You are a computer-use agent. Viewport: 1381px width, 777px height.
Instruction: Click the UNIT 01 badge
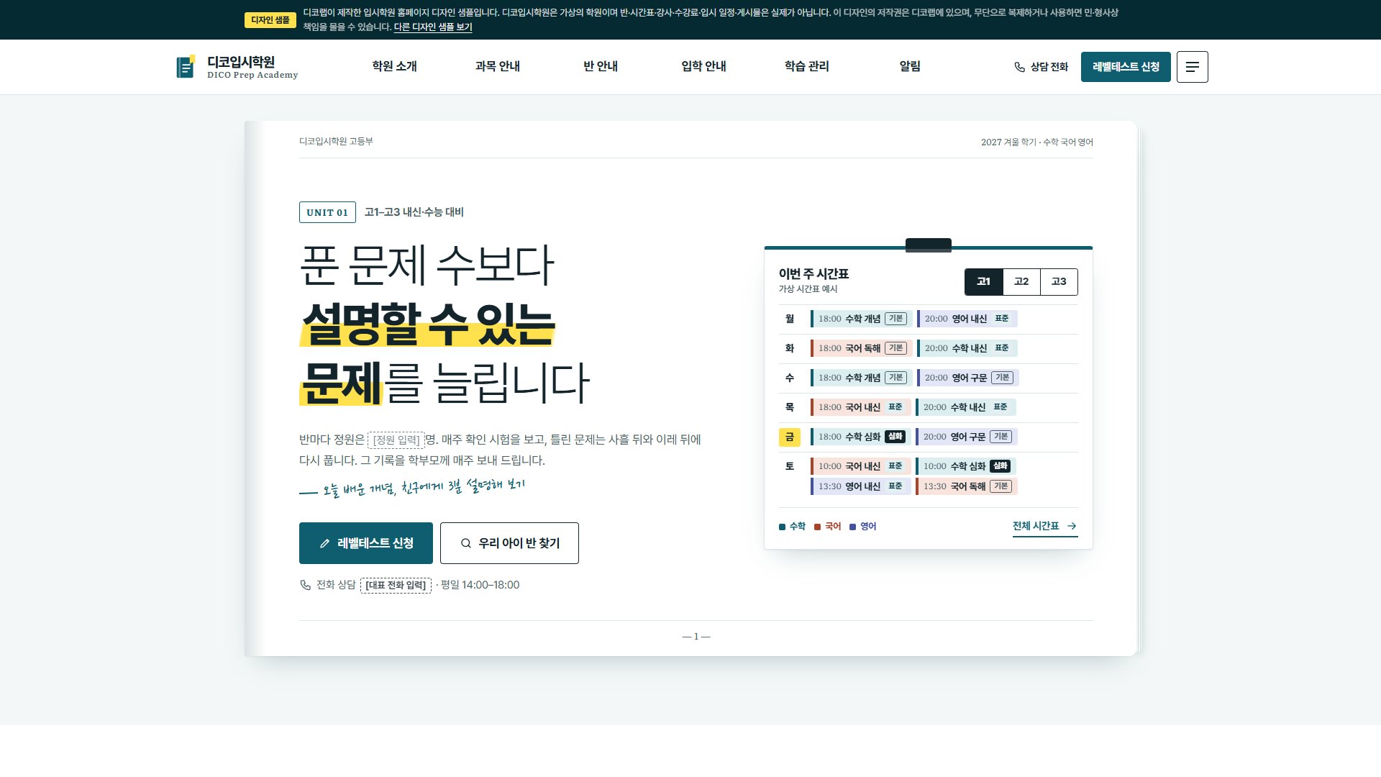click(x=327, y=212)
